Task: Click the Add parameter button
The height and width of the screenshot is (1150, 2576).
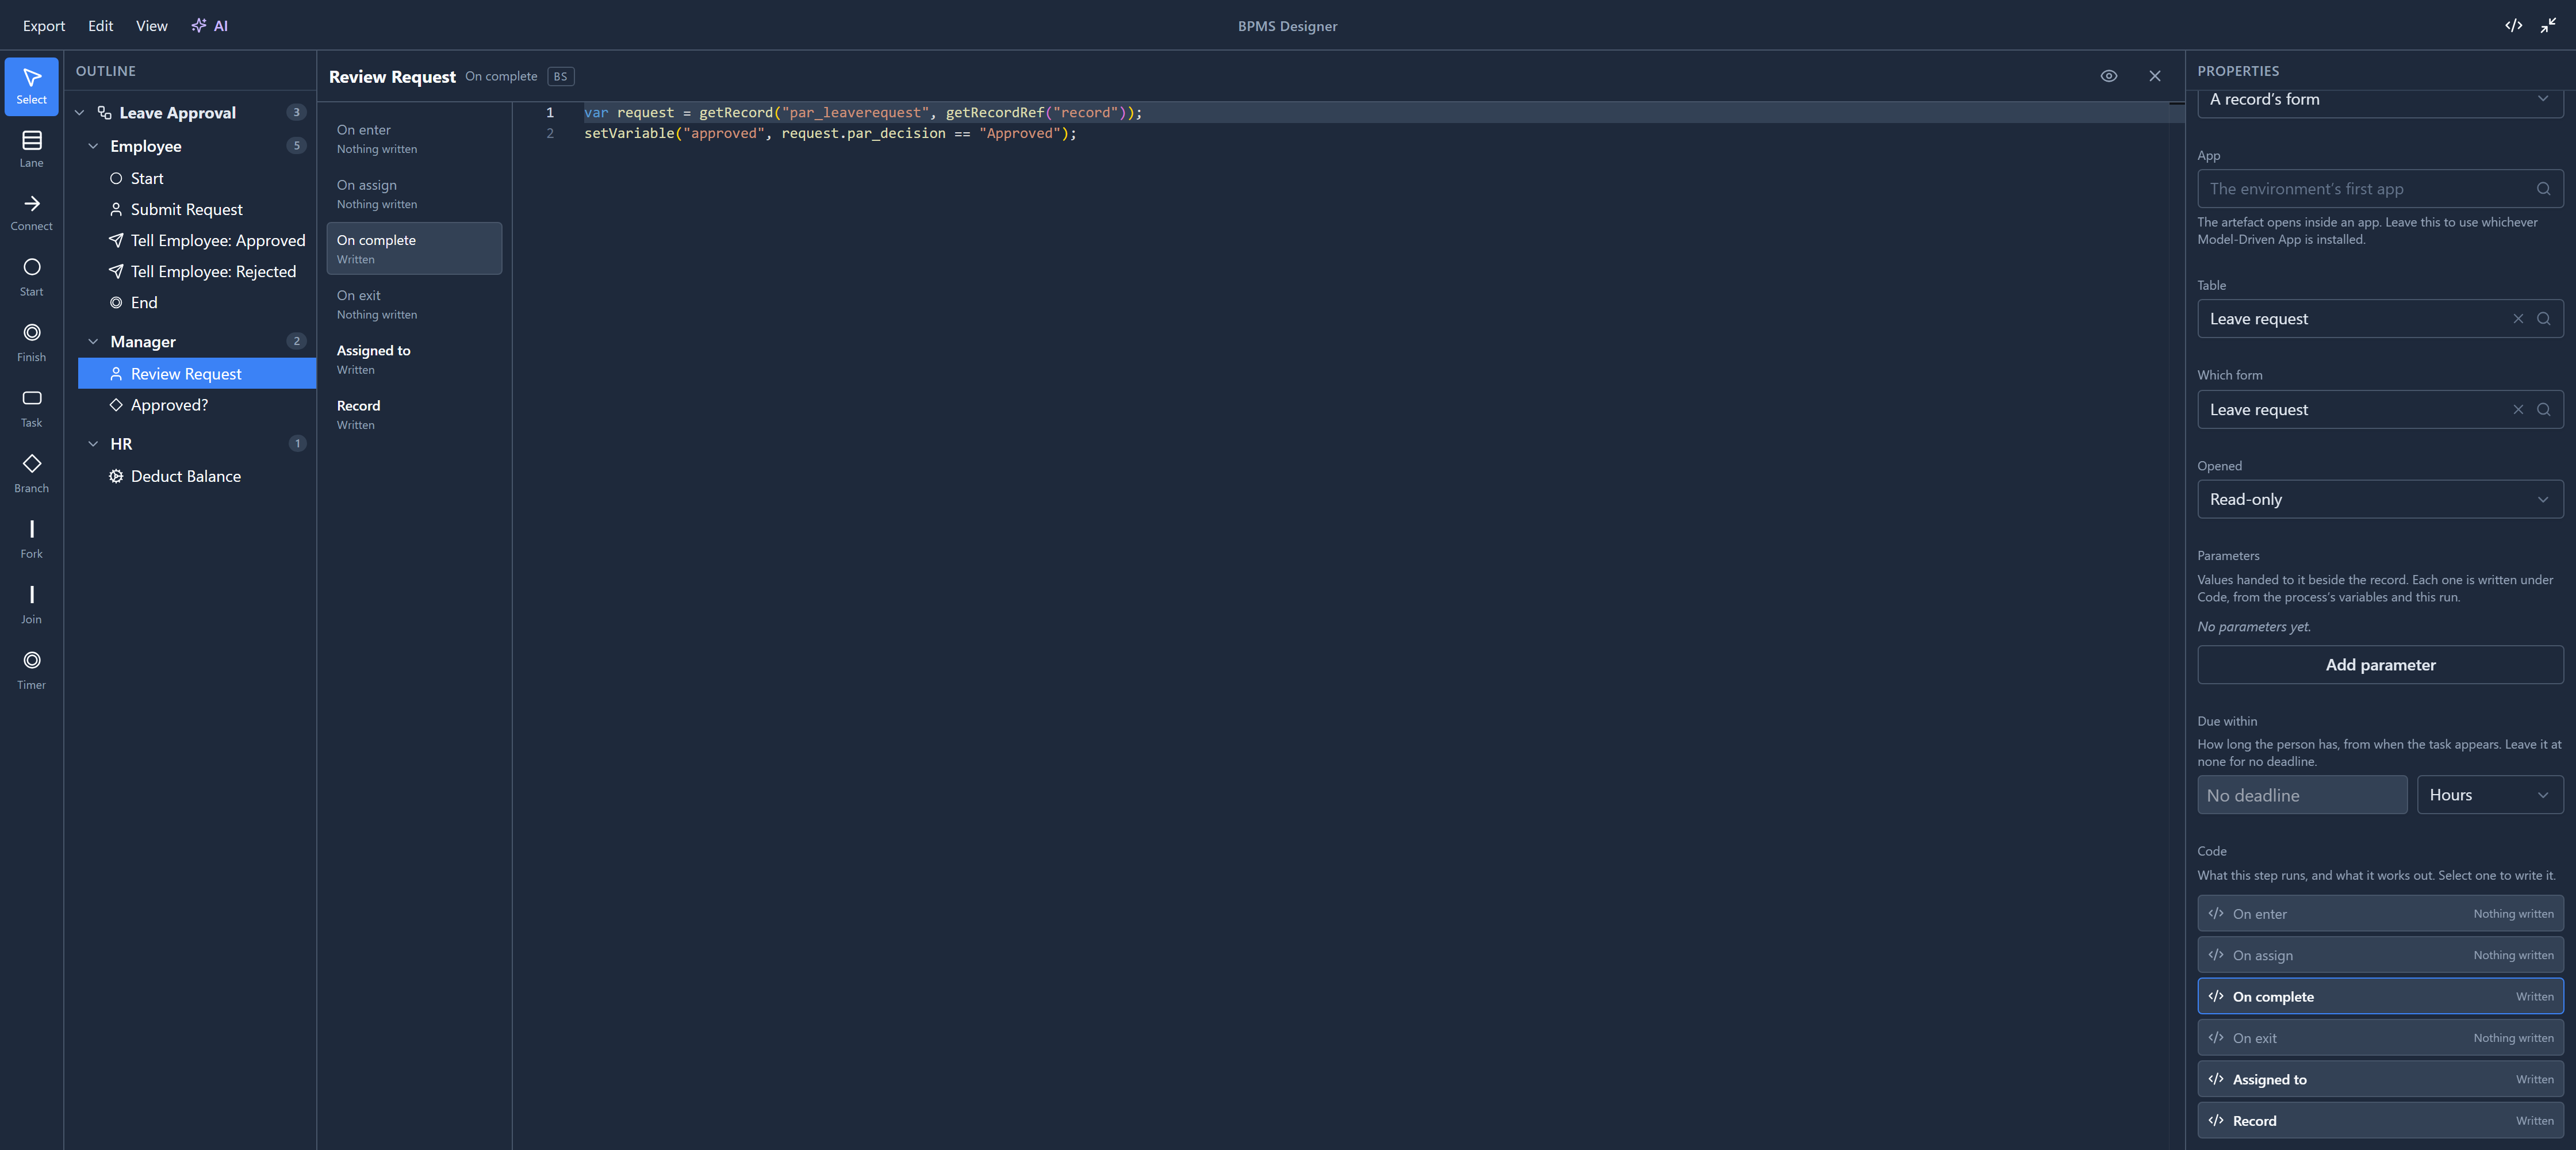Action: click(2379, 665)
